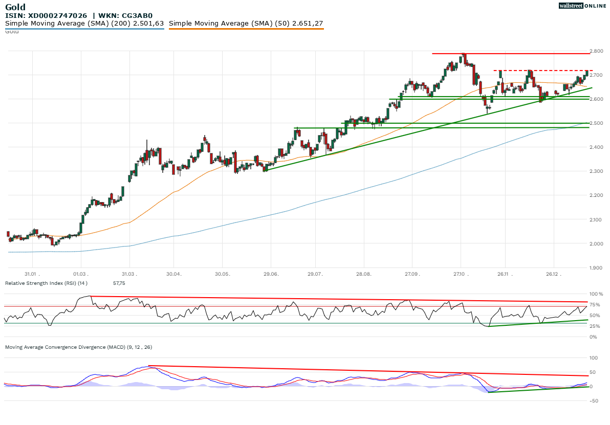Click the MACD (9, 12, 26) indicator label
Screen dimensions: 610x425
(x=79, y=347)
